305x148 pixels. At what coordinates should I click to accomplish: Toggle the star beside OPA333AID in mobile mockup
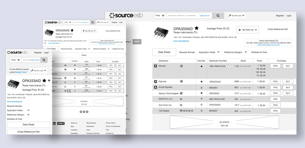point(45,81)
